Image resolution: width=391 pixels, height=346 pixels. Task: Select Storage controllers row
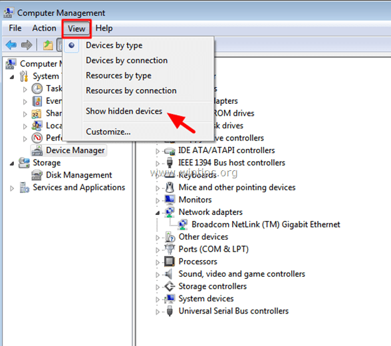[x=213, y=286]
